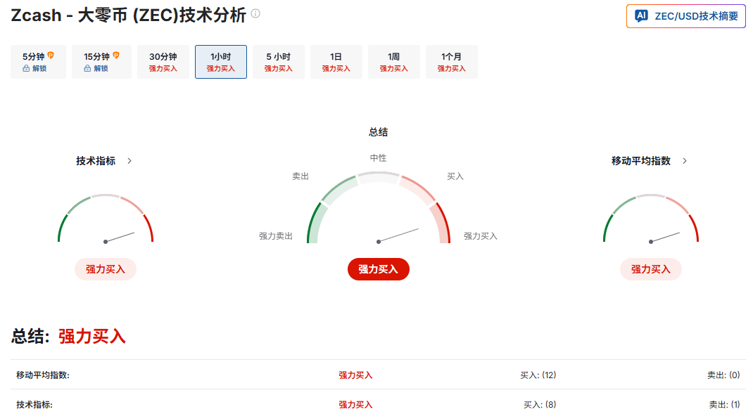Click the central 总结 gauge dial
This screenshot has width=753, height=414.
(x=379, y=208)
